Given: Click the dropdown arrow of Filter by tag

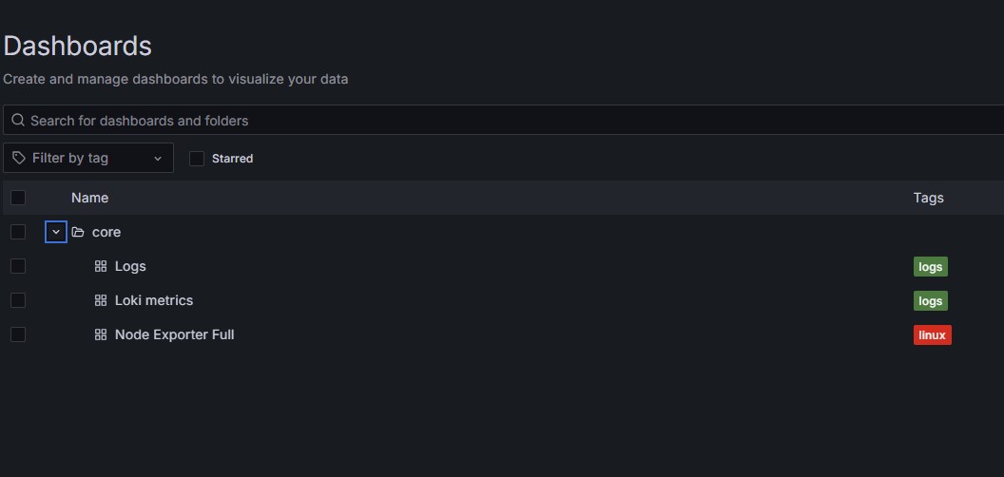Looking at the screenshot, I should [158, 159].
